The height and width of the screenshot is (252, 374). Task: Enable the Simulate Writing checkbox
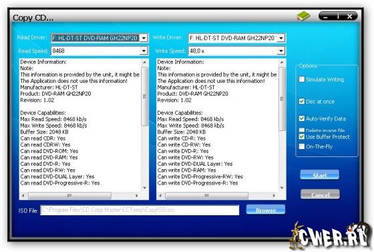coord(302,80)
